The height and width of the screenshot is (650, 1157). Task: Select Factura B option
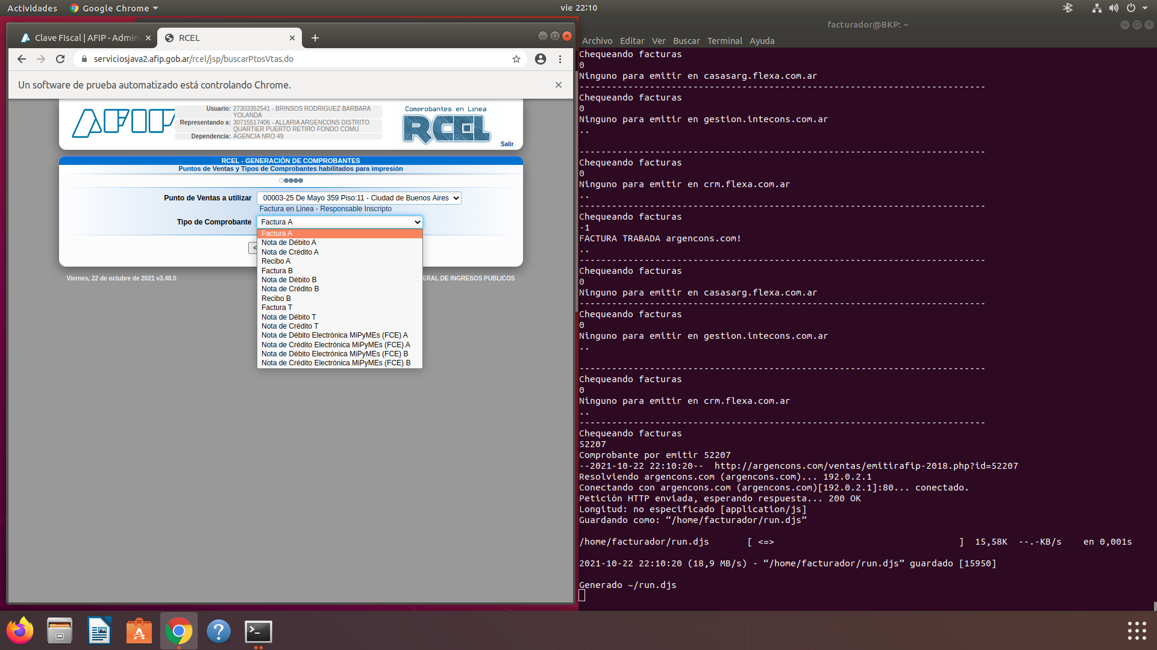[x=340, y=271]
